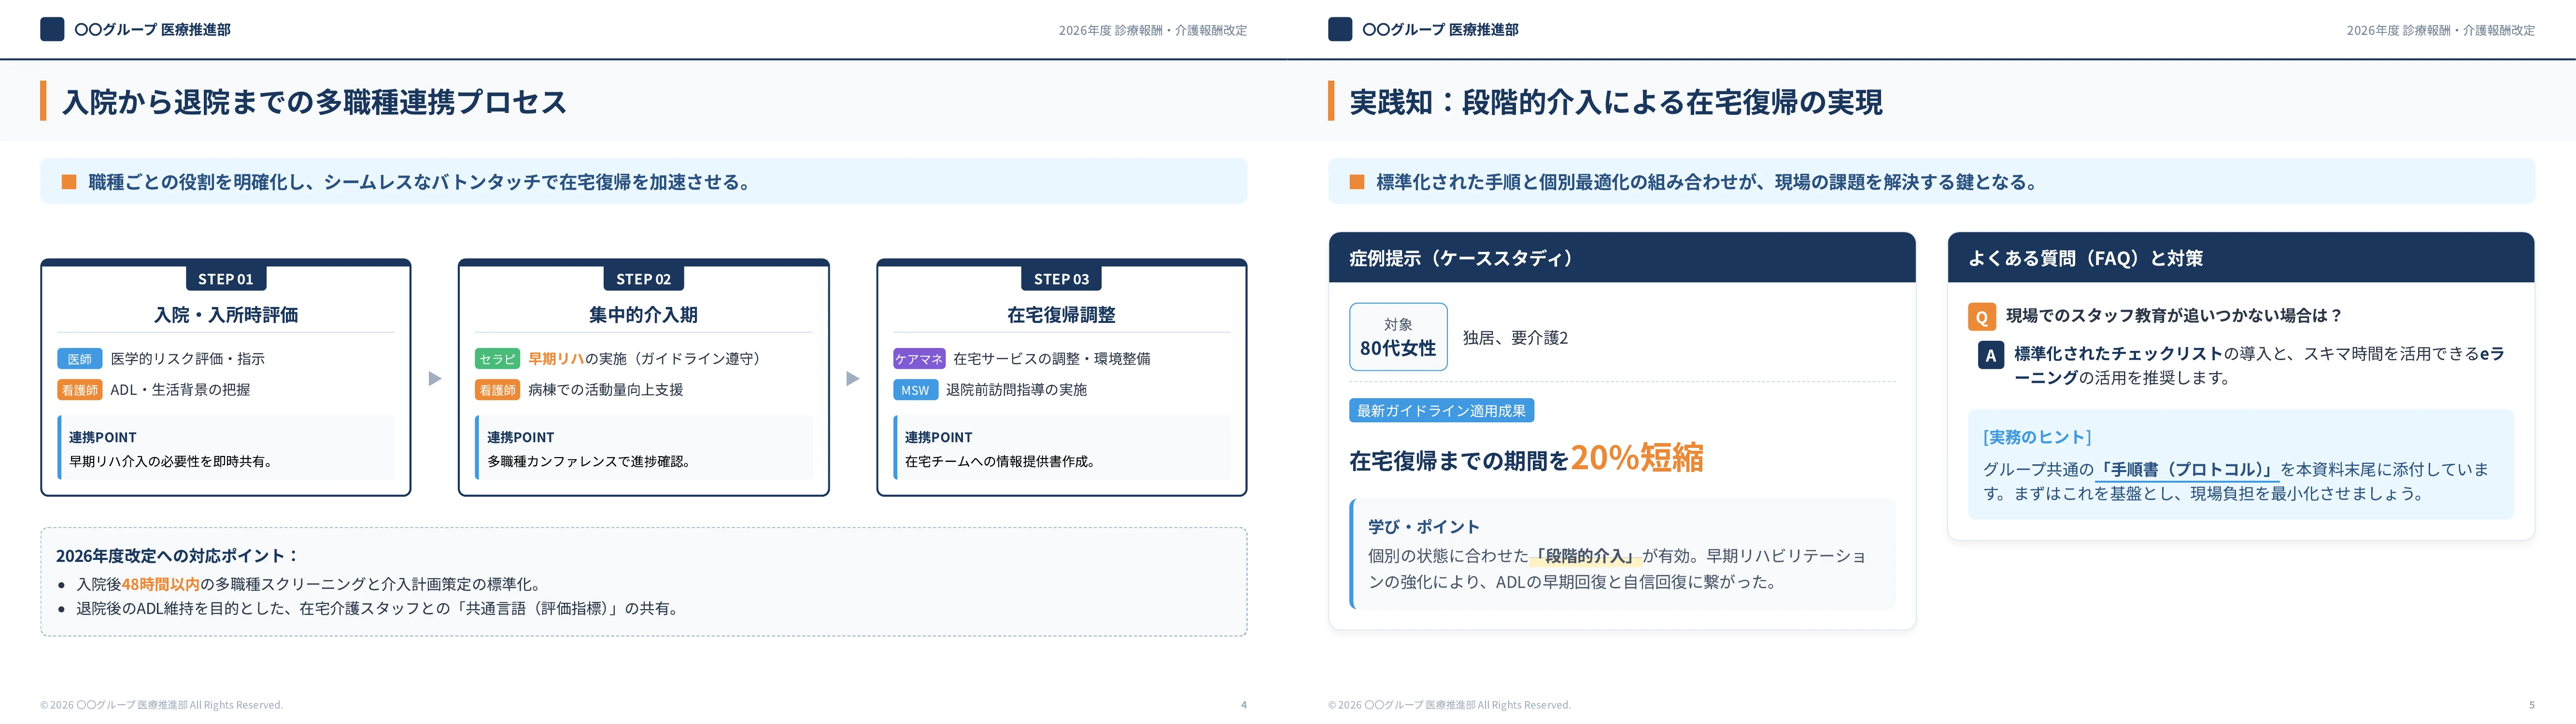Open the underlined 手順書（プロトコル） reference

pos(2187,470)
